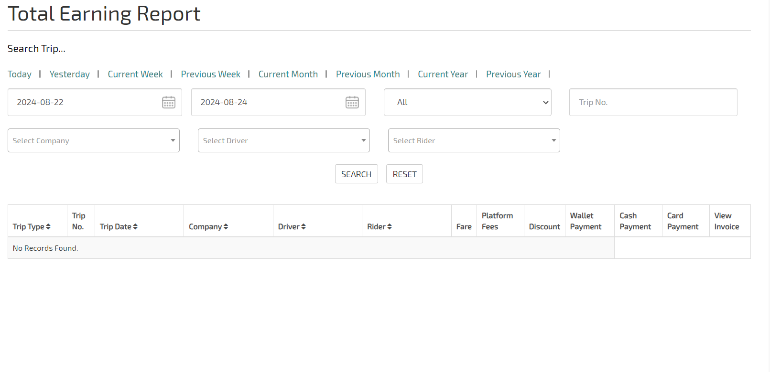Show Previous Month earnings
The image size is (770, 372).
(368, 74)
